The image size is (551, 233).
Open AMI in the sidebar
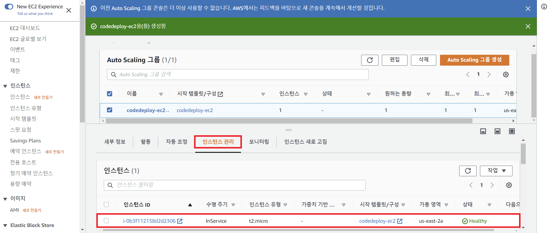14,210
